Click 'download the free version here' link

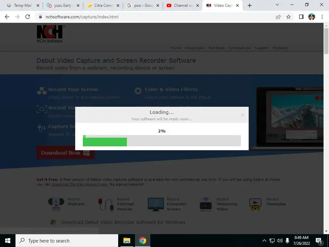click(79, 184)
